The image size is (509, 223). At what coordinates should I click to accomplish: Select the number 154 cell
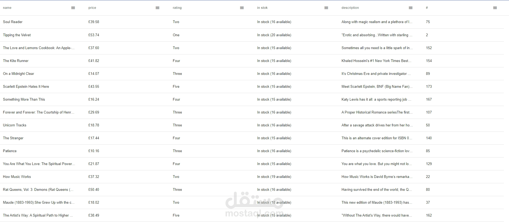coord(429,61)
